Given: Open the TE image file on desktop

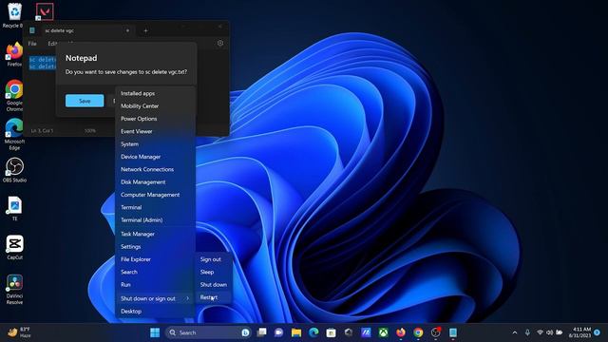Looking at the screenshot, I should point(14,209).
